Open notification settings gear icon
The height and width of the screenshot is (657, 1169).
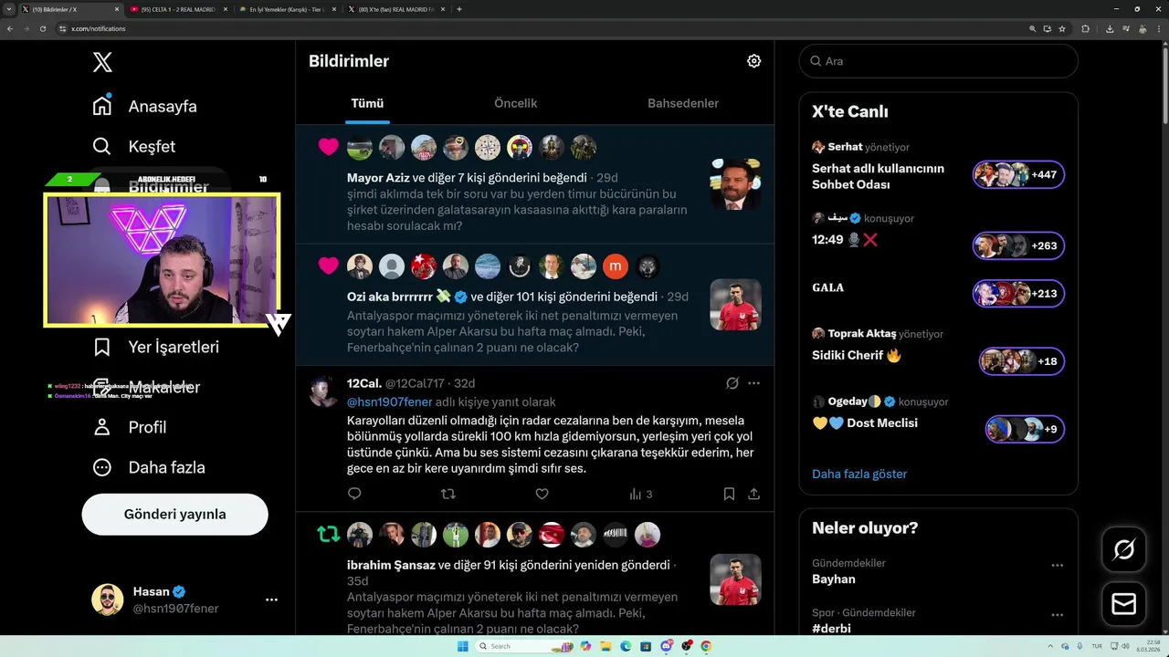pos(753,61)
